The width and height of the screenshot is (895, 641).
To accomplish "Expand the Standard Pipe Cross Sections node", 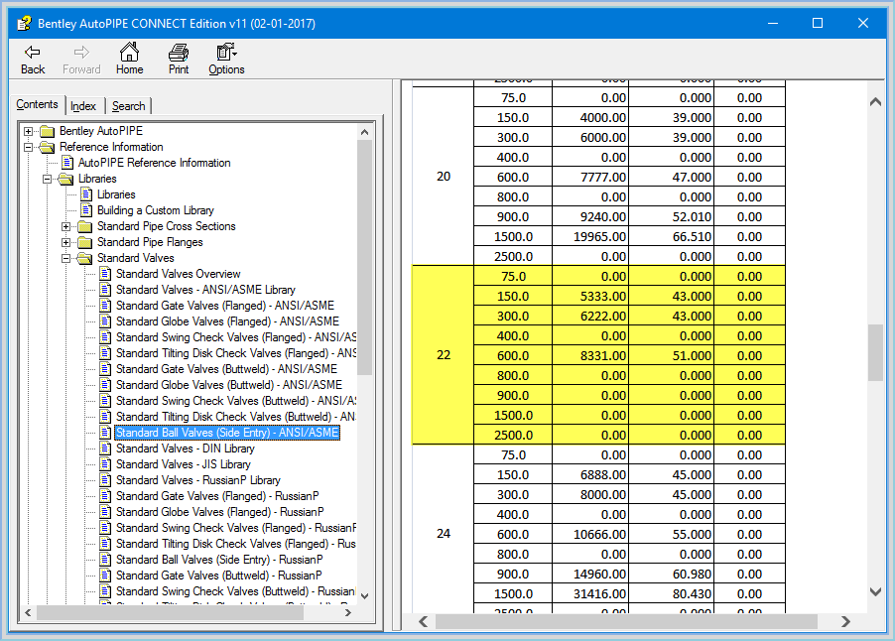I will coord(66,226).
